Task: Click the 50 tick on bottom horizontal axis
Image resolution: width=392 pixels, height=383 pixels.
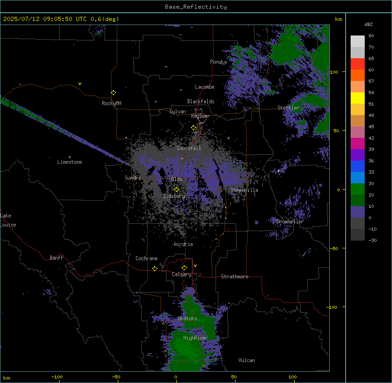Action: pyautogui.click(x=234, y=377)
